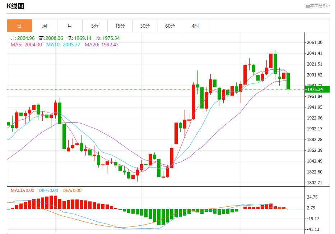Click the 2041.41 price axis label
Screen dimensions: 335x234
315,53
